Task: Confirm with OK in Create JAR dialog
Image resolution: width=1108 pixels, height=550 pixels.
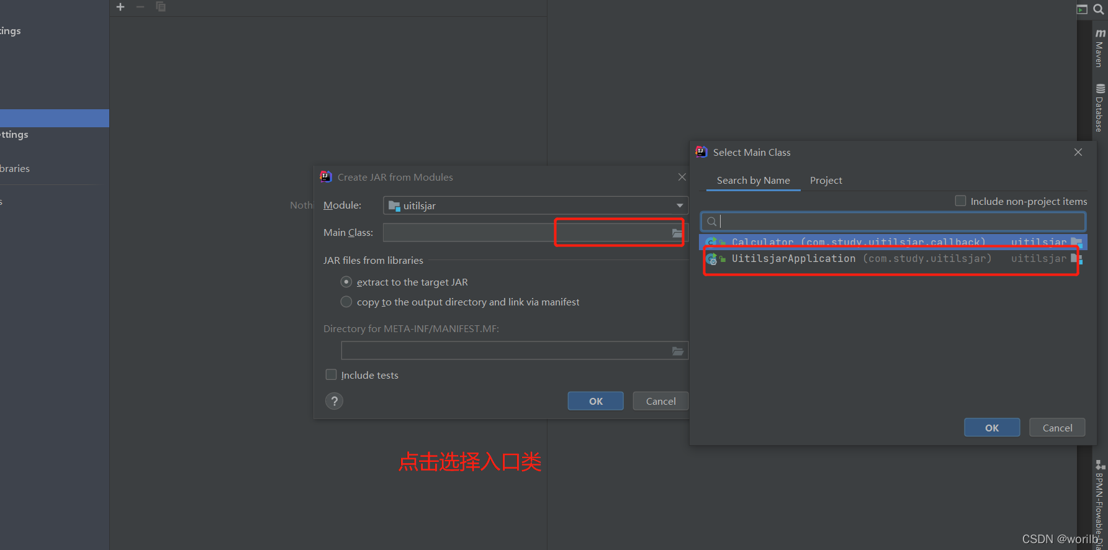Action: pos(596,401)
